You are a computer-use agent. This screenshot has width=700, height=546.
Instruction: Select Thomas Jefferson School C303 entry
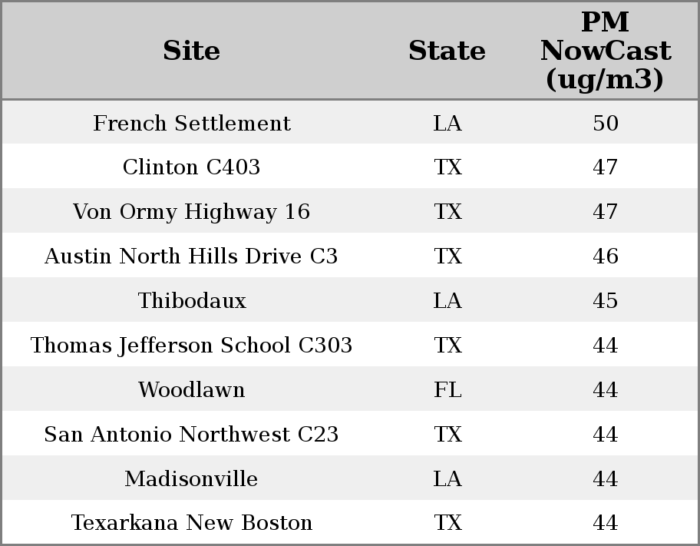tap(192, 346)
